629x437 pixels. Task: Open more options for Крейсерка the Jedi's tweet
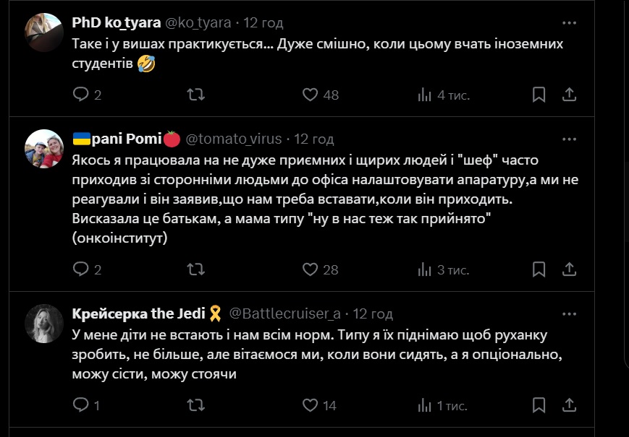[x=570, y=313]
